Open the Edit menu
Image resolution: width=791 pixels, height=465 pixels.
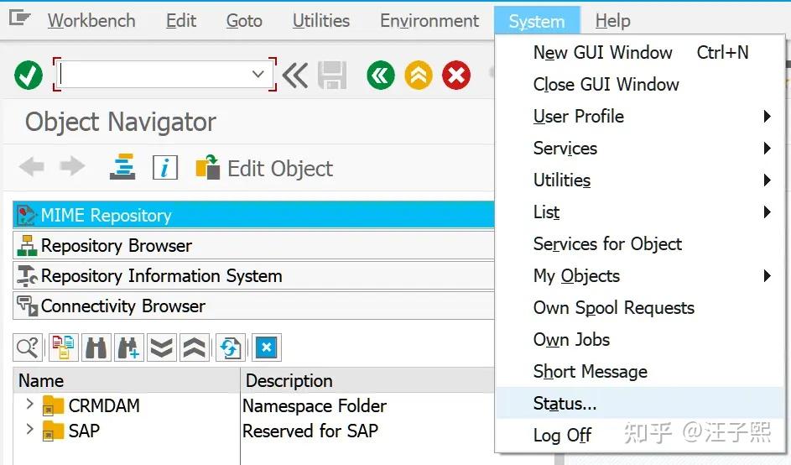(x=181, y=21)
